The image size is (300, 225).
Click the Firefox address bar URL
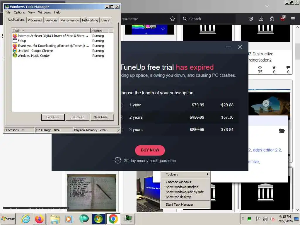[129, 19]
